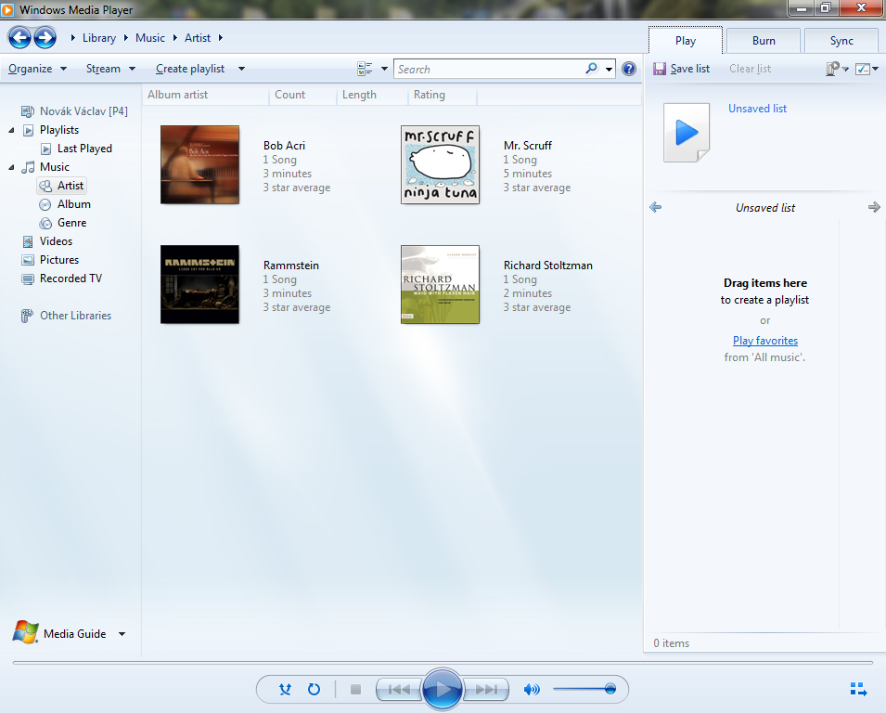Select the Rammstein album cover
This screenshot has width=886, height=713.
coord(200,284)
